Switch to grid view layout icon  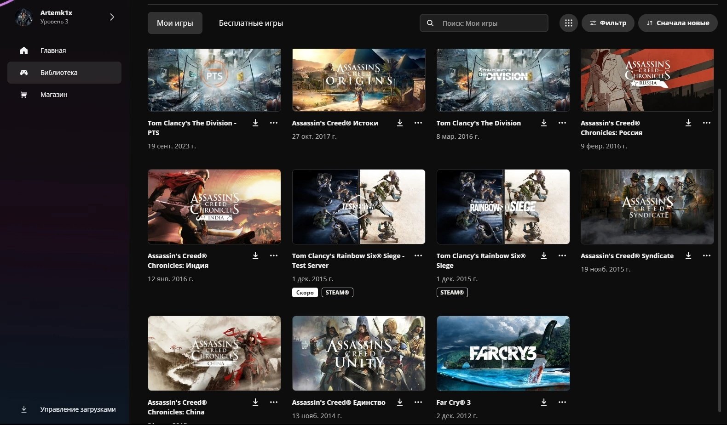[569, 23]
